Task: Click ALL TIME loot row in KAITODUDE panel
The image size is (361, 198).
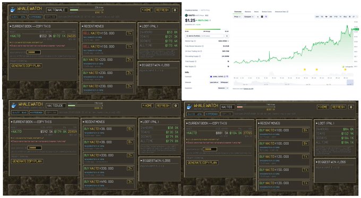Action: (x=159, y=141)
